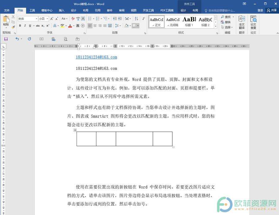Viewport: 279px width, 215px height.
Task: Justify the paragraph text
Action: (105, 26)
